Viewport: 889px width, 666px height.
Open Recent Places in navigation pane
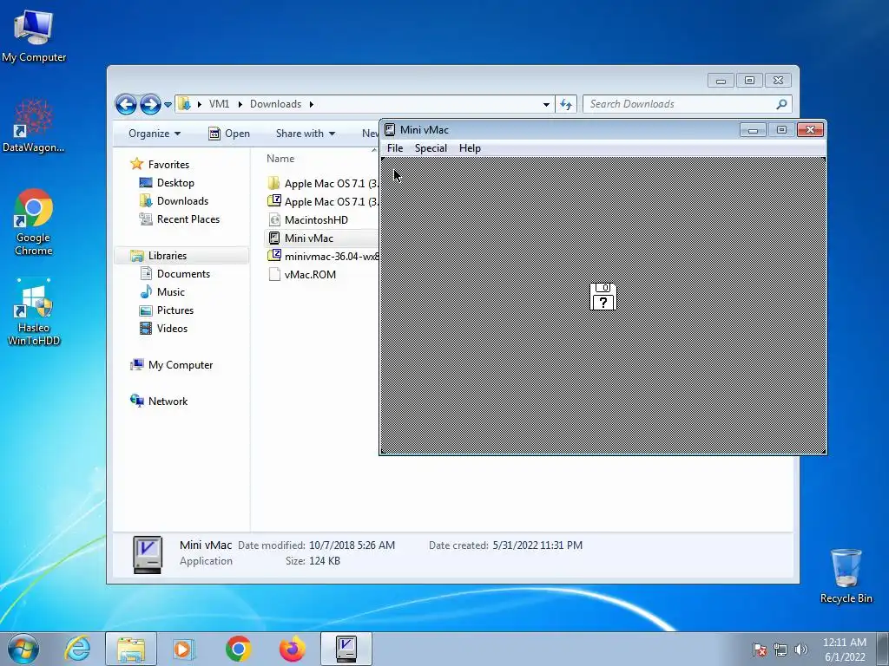[188, 219]
